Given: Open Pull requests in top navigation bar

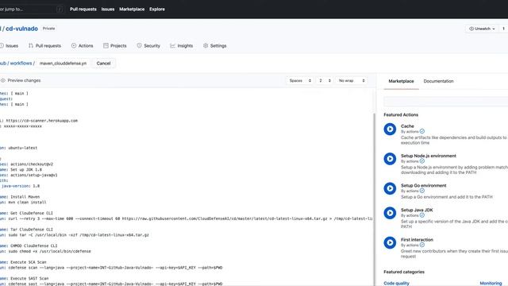Looking at the screenshot, I should (83, 9).
